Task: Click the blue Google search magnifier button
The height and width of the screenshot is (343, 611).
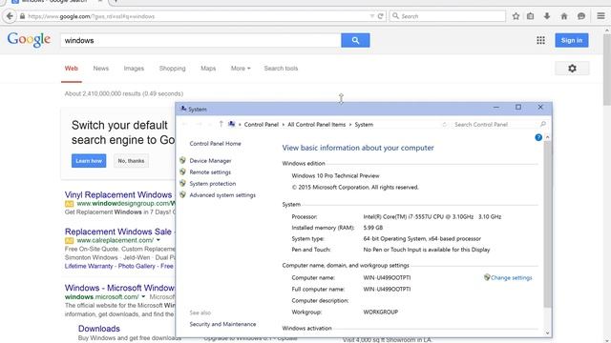Action: pos(355,40)
